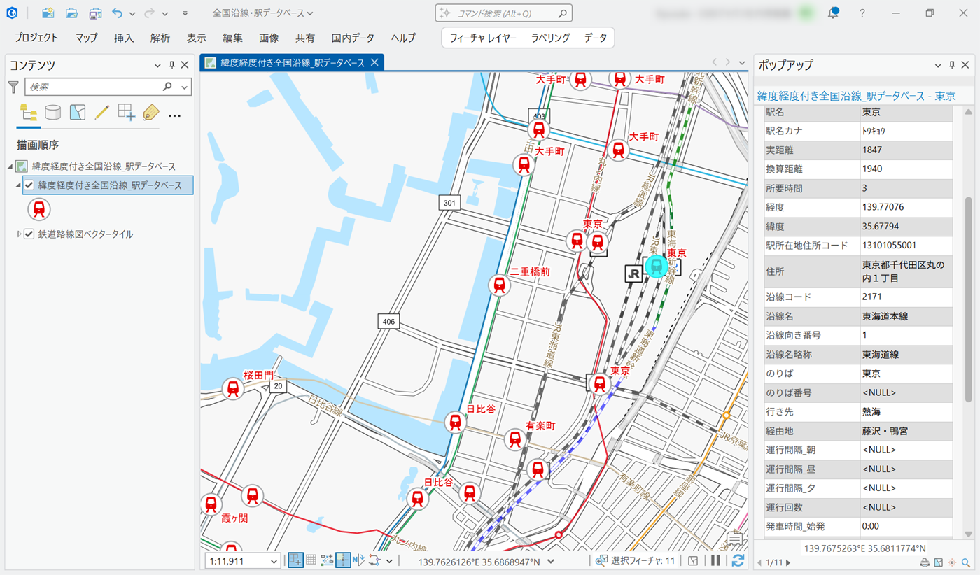Open the map scale 1:11,911 dropdown

(x=273, y=561)
